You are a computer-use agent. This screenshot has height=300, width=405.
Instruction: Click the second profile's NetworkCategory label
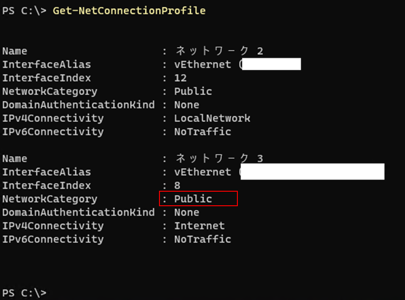(x=50, y=199)
